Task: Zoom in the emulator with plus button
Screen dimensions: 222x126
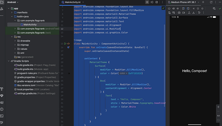Action: coord(218,107)
